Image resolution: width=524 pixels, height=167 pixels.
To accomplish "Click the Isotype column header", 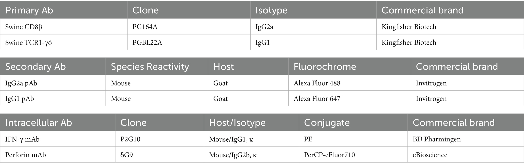I will 271,10.
